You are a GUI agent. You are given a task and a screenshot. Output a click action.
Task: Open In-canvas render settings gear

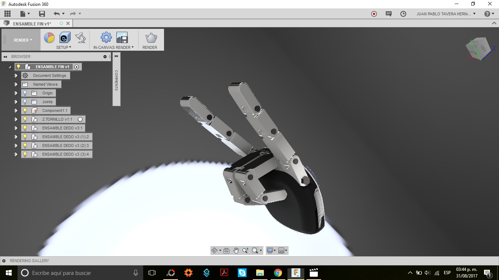click(106, 38)
